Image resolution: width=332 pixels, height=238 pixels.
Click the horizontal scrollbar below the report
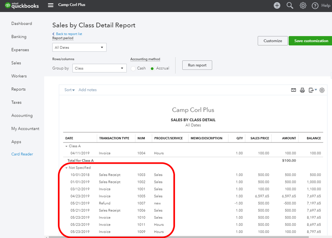coord(179,237)
